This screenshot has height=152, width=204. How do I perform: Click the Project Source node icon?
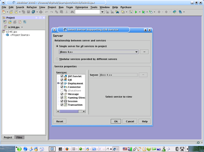click(7, 35)
